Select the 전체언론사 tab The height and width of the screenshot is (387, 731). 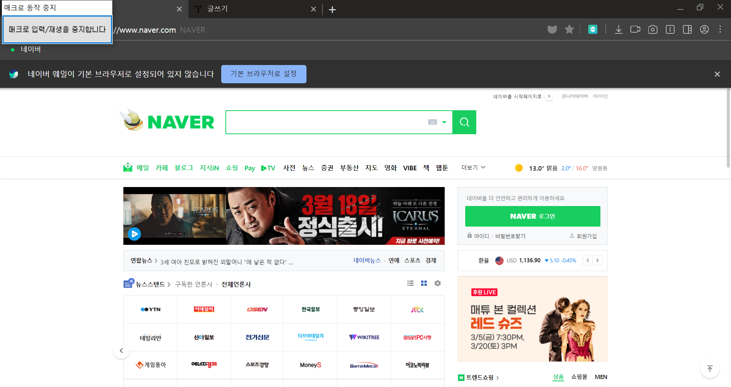(236, 284)
